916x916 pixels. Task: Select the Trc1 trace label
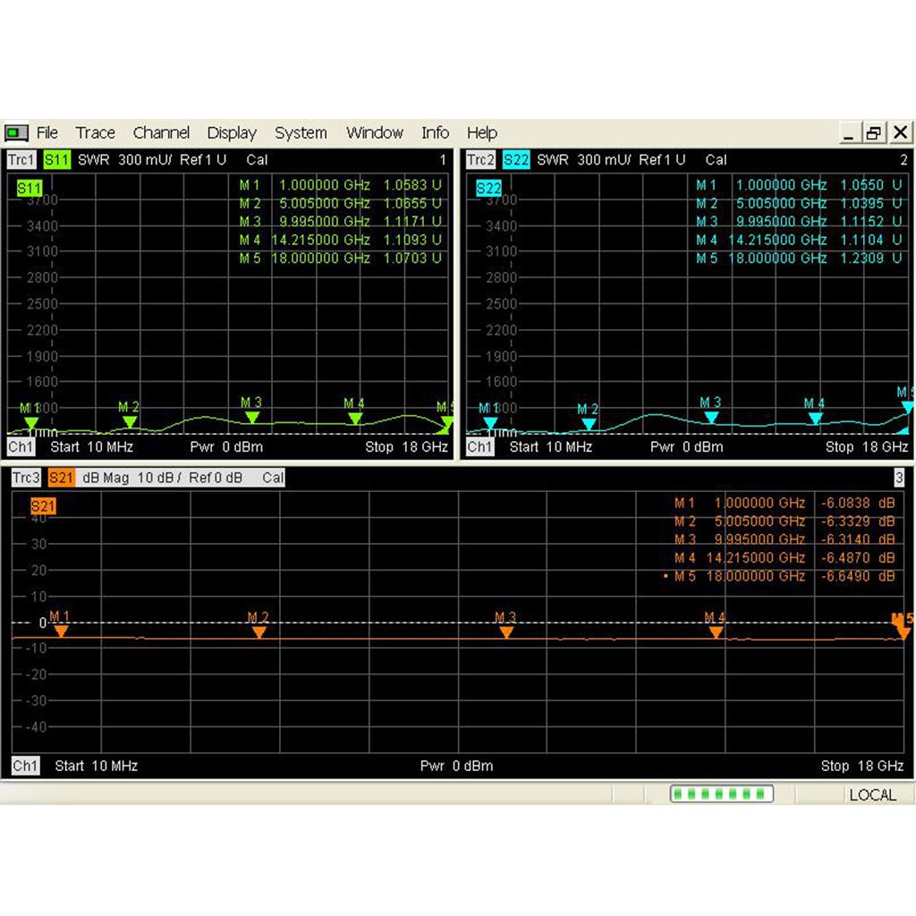point(21,159)
